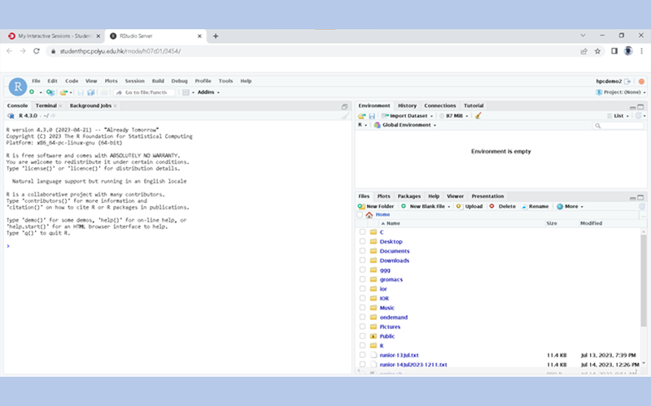The image size is (651, 406).
Task: Tick the checkbox next to Desktop folder
Action: click(362, 242)
